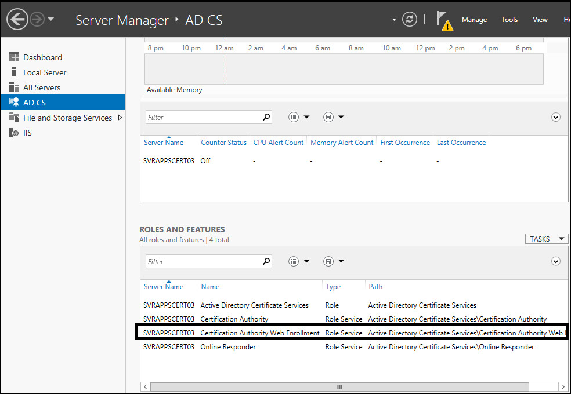Click the horizontal scrollbar thumb
The image size is (571, 394).
[x=339, y=386]
